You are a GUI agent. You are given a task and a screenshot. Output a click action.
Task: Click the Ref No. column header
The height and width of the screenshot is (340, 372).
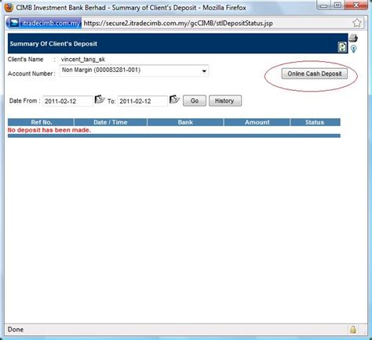tap(41, 122)
